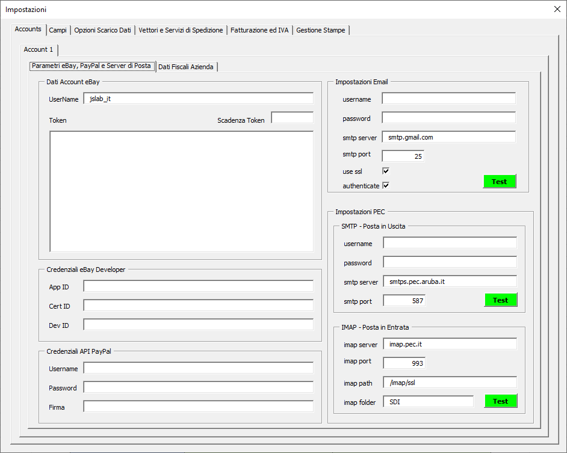
Task: Click the imap path /imap/ssl field
Action: pos(450,383)
